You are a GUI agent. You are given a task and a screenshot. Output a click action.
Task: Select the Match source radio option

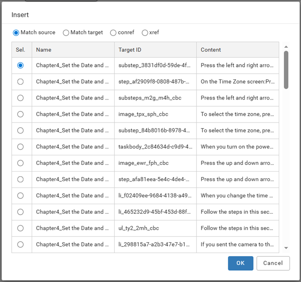tap(16, 33)
